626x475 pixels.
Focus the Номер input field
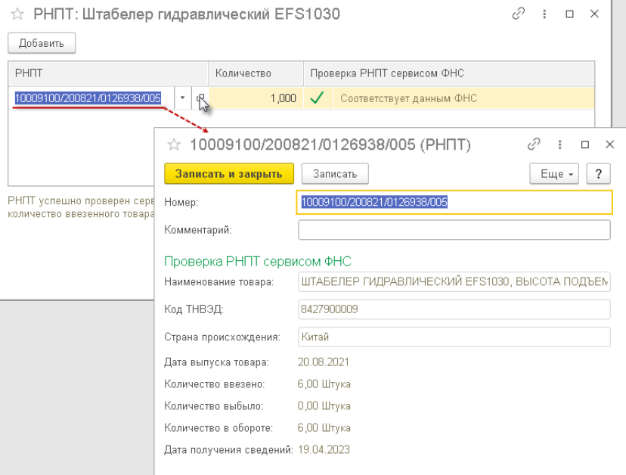(x=454, y=202)
